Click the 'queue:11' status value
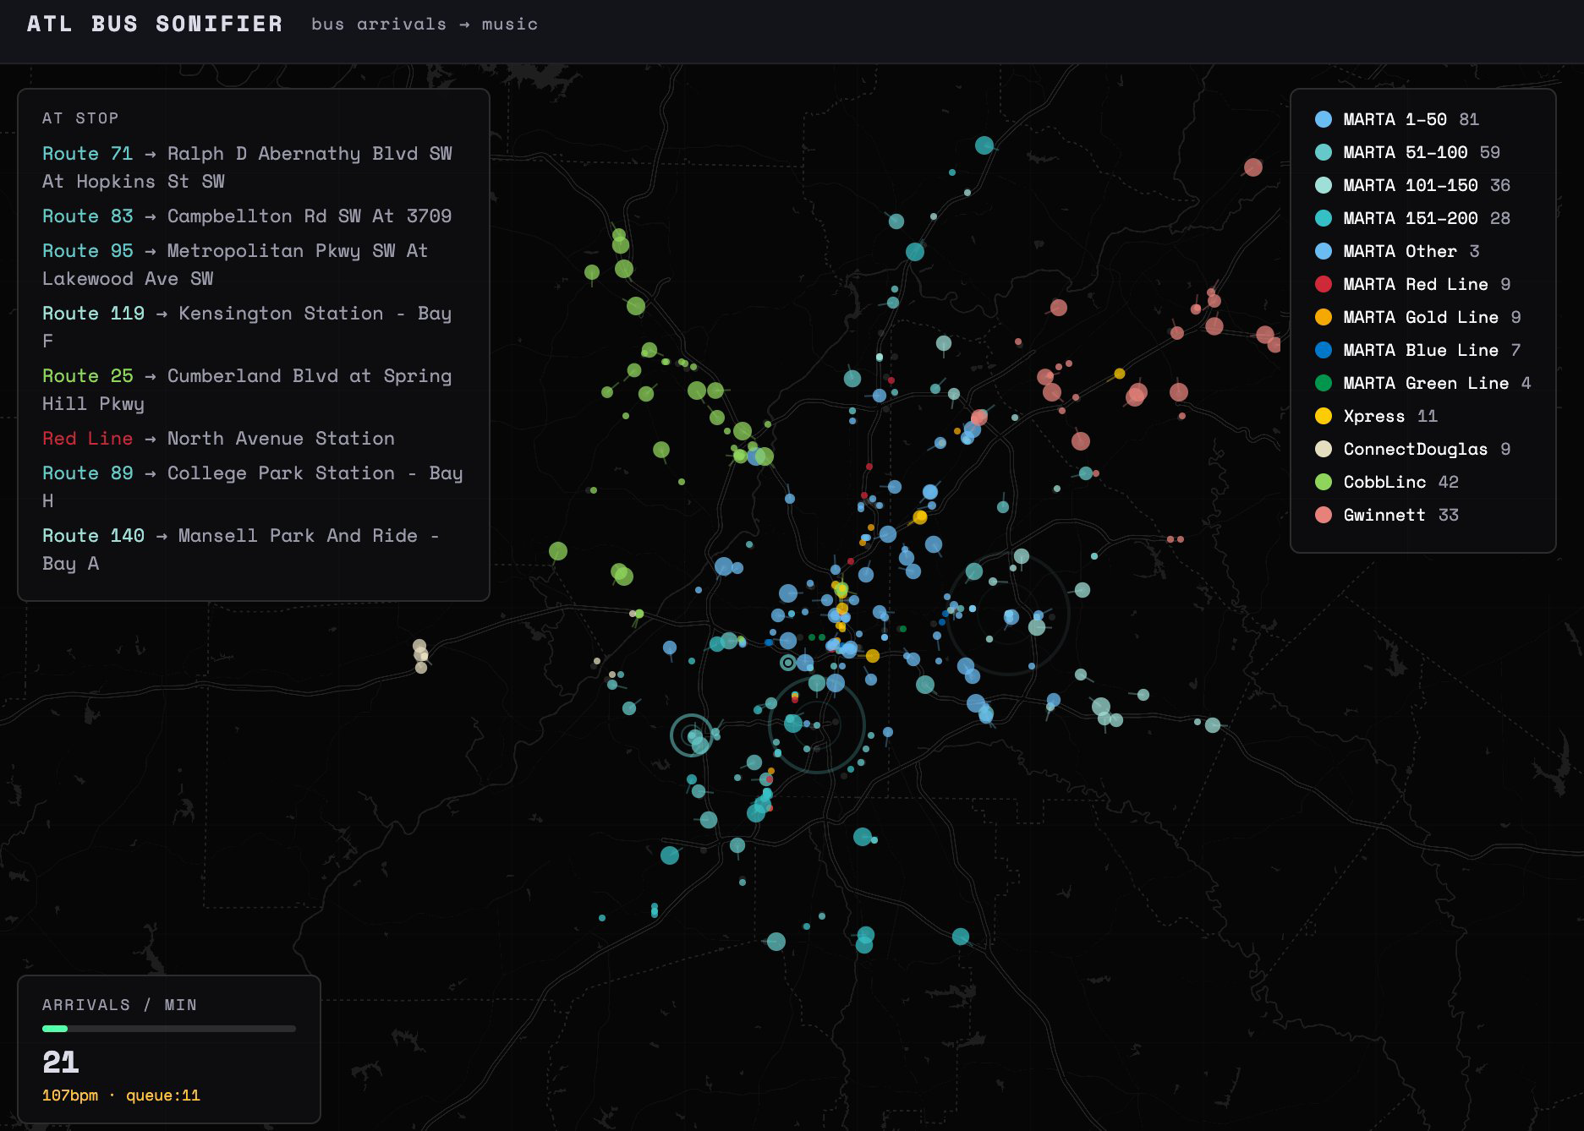Screen dimensions: 1584x1131 [163, 1095]
